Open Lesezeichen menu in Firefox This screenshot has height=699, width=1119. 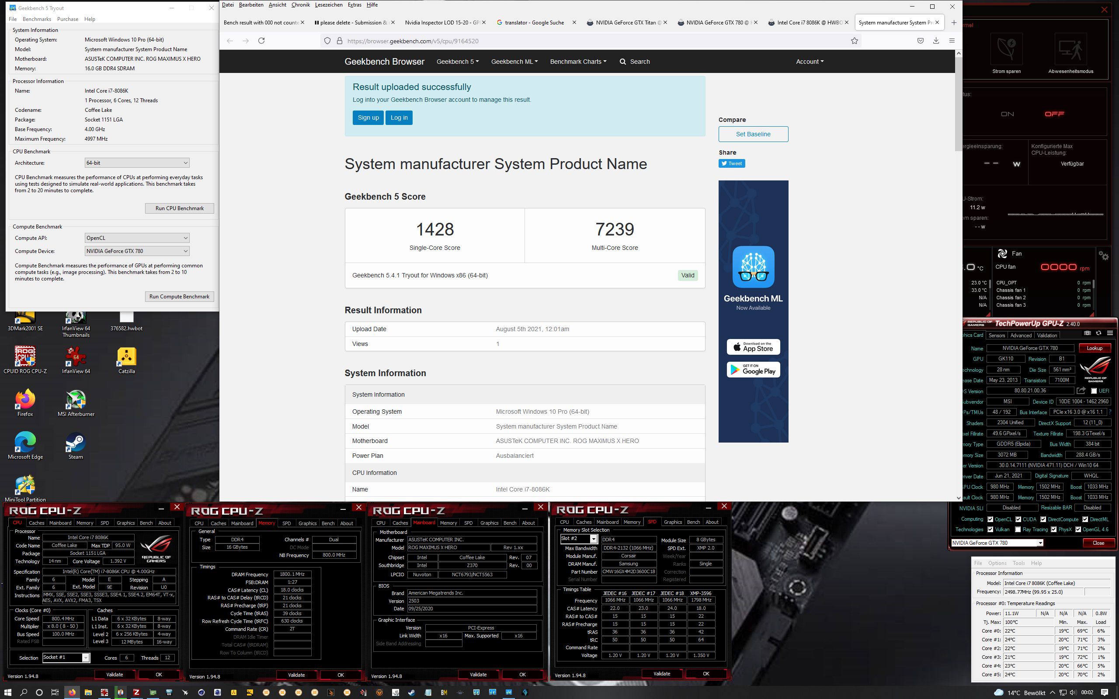[x=328, y=5]
